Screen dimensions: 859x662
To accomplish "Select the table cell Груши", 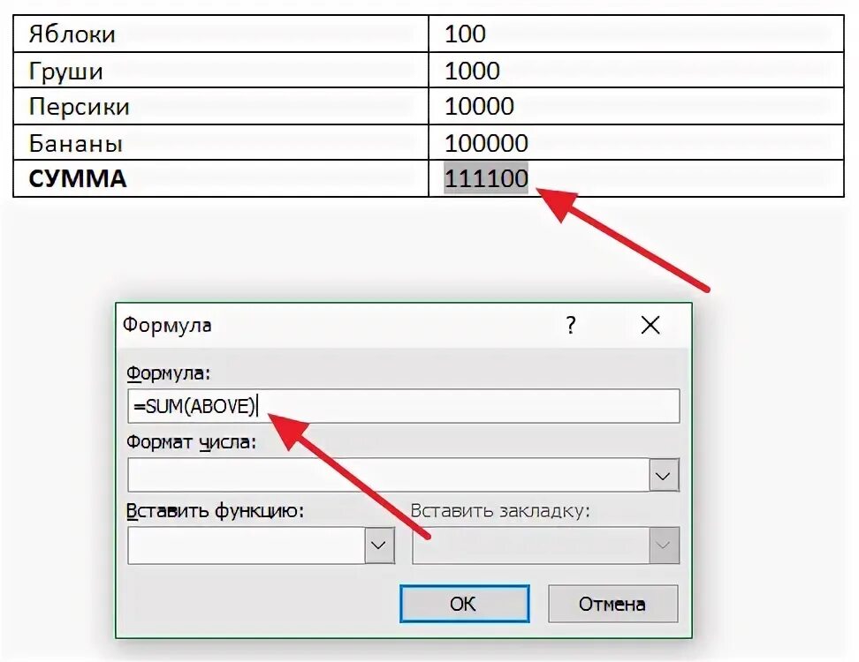I will coord(221,70).
